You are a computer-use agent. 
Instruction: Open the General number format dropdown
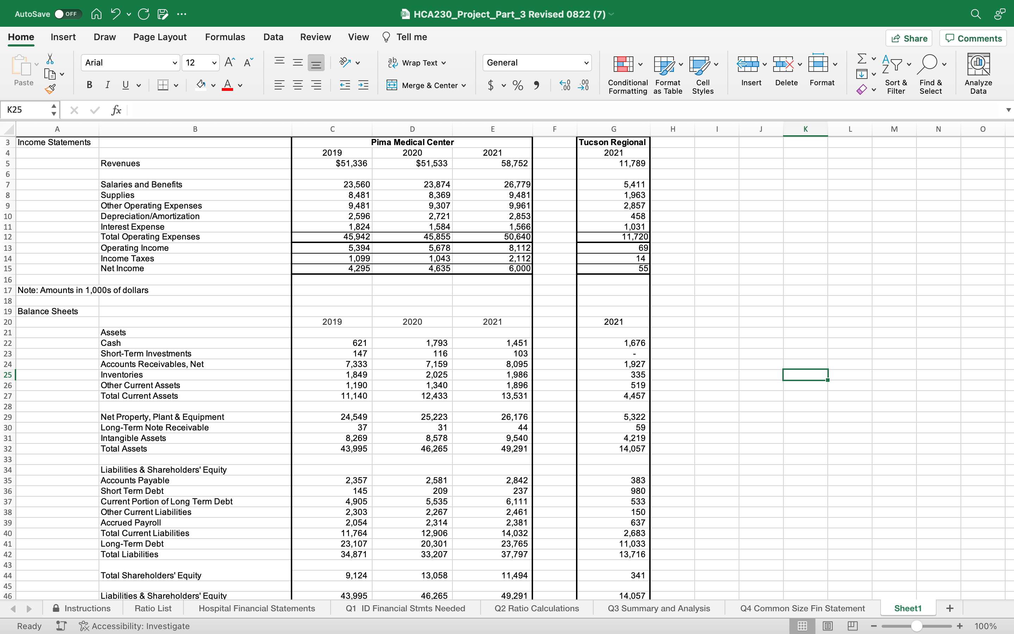pos(586,62)
